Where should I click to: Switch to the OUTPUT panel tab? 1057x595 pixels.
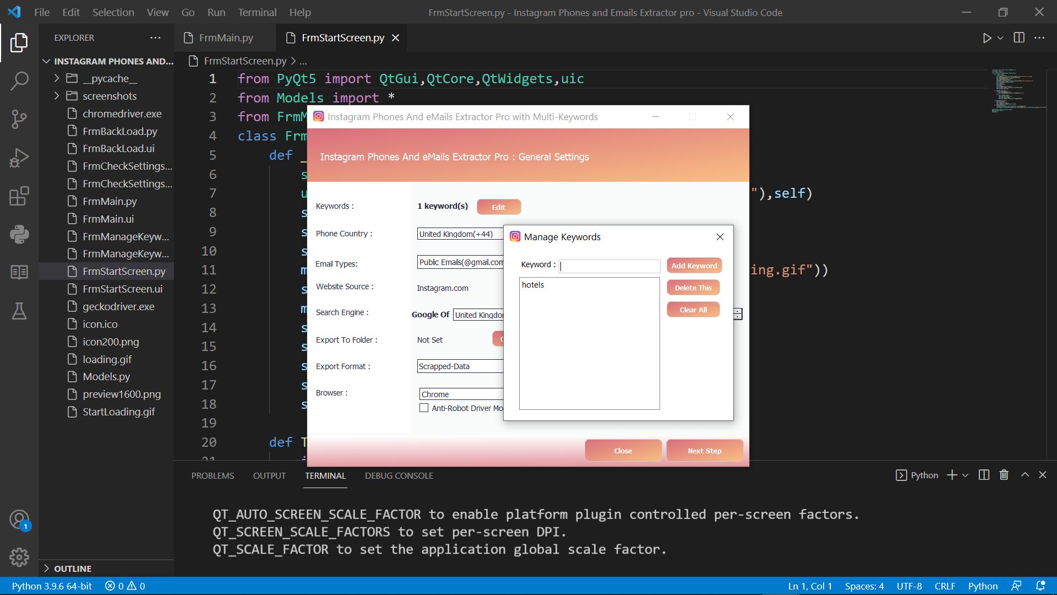click(x=269, y=475)
